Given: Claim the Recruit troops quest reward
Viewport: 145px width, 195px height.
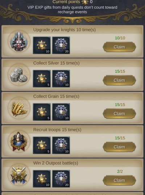Looking at the screenshot, I should pyautogui.click(x=119, y=147).
